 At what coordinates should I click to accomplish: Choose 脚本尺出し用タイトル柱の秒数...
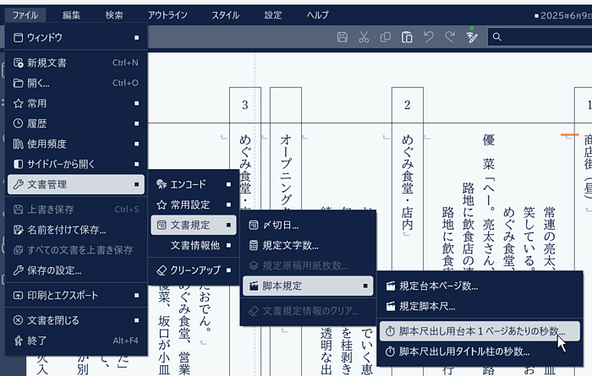pyautogui.click(x=480, y=351)
